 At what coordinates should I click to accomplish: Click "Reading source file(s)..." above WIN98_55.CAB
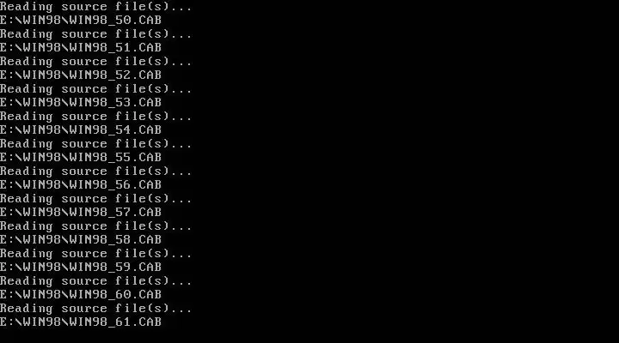click(x=96, y=144)
